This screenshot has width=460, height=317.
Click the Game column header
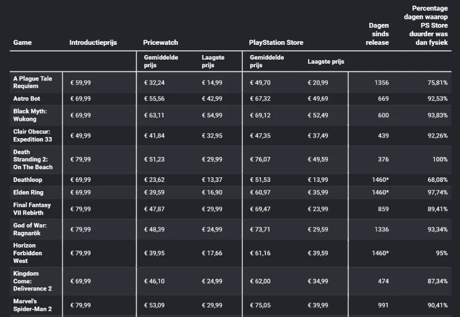(x=22, y=42)
